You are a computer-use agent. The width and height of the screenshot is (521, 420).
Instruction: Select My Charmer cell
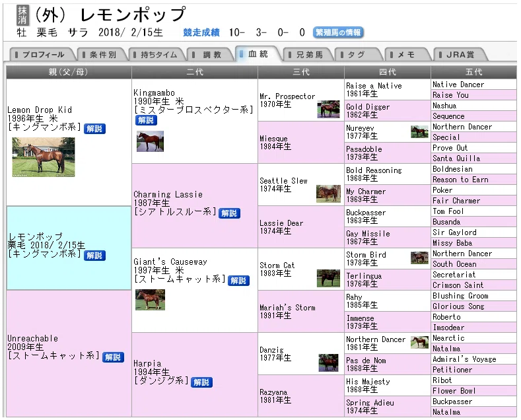coord(388,195)
